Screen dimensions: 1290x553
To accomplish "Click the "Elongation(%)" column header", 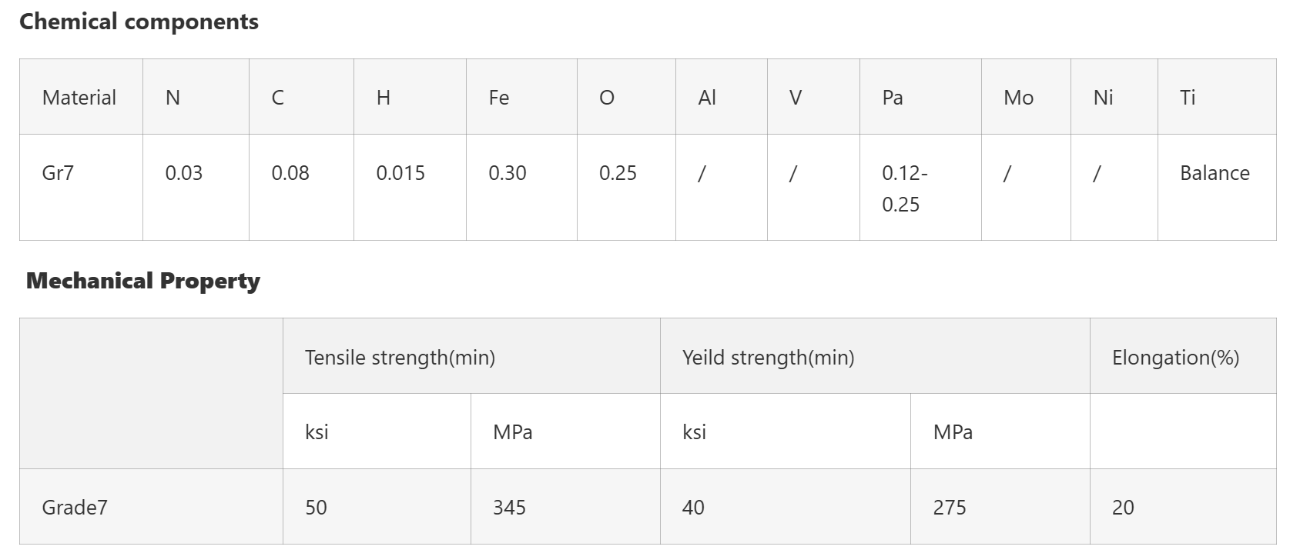I will pyautogui.click(x=1175, y=358).
